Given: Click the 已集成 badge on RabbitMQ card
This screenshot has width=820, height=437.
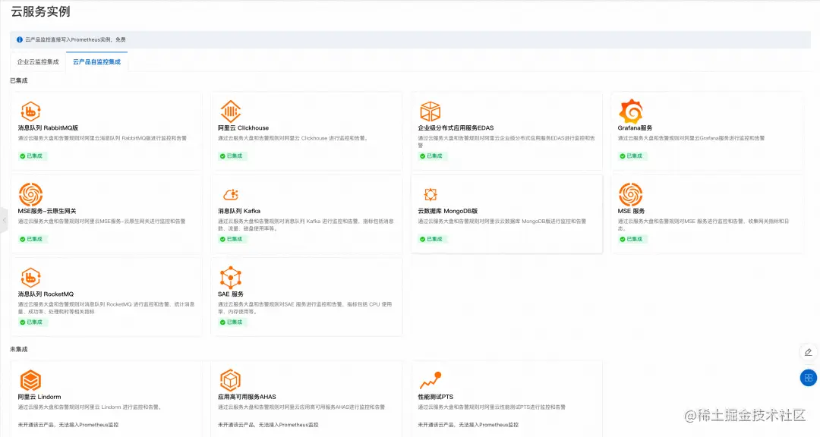Looking at the screenshot, I should (31, 156).
